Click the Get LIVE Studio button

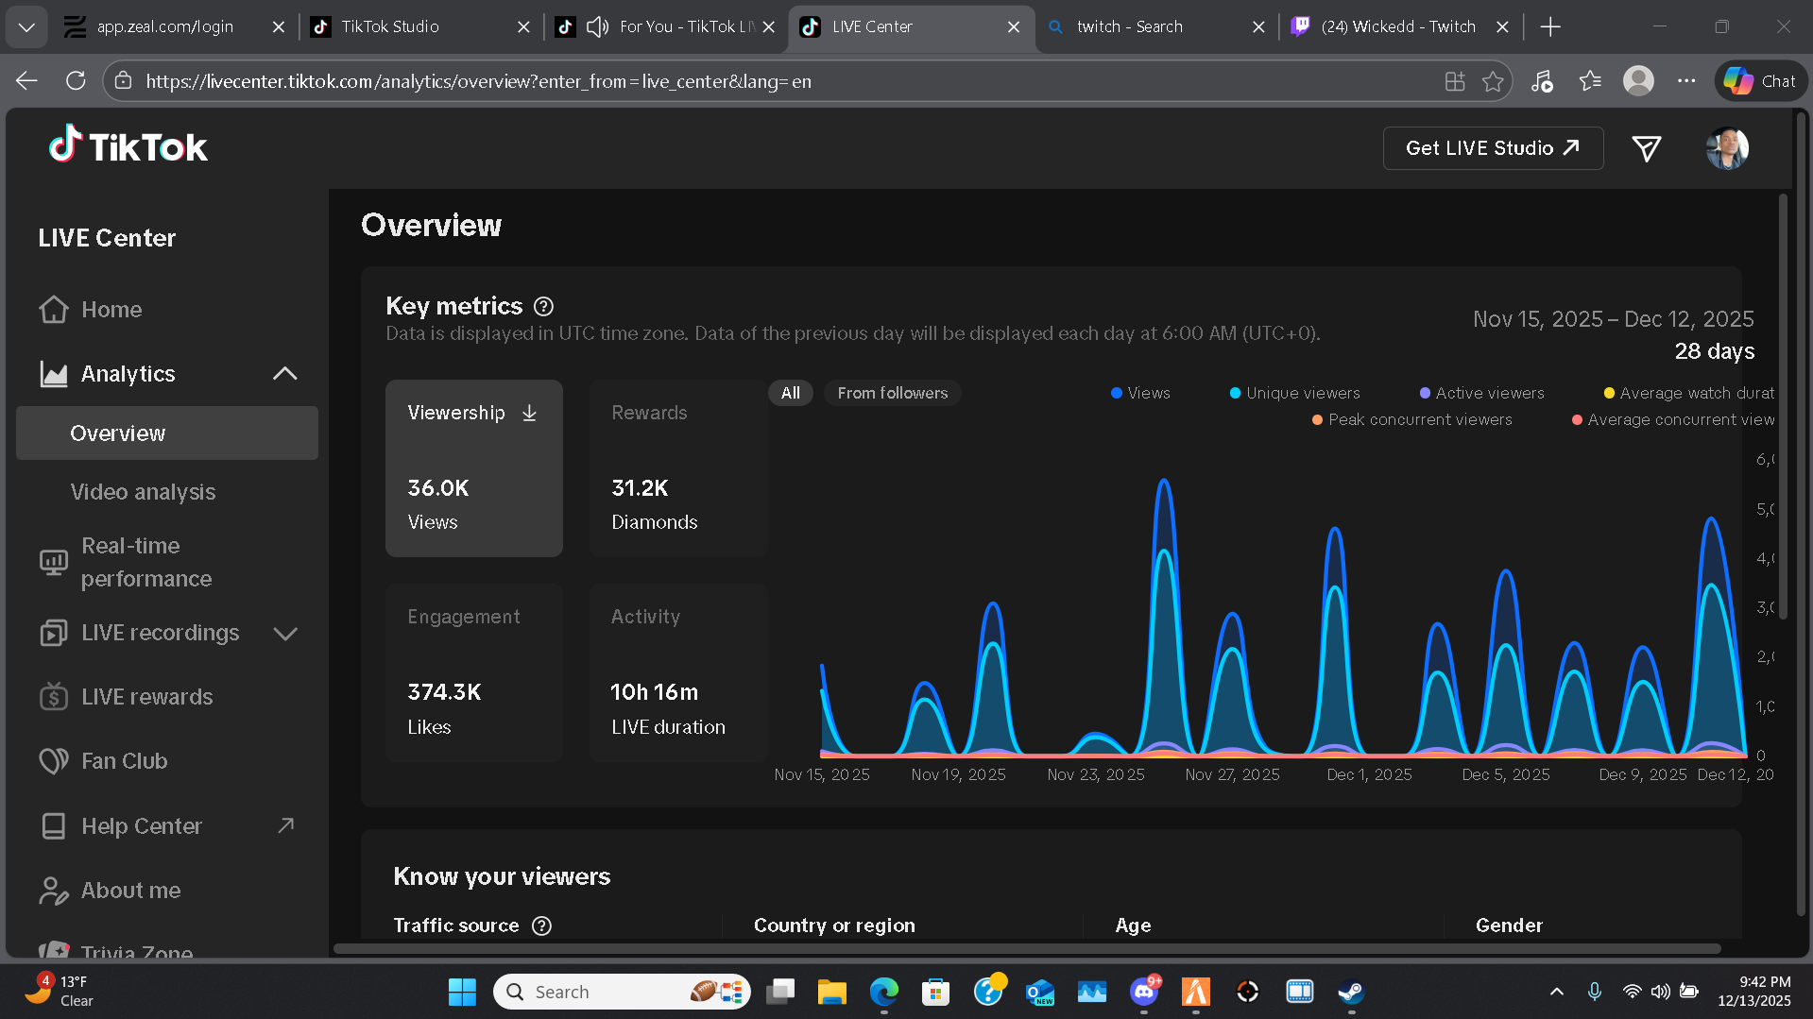click(x=1493, y=148)
